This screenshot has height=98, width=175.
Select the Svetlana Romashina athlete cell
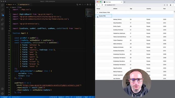119,51
